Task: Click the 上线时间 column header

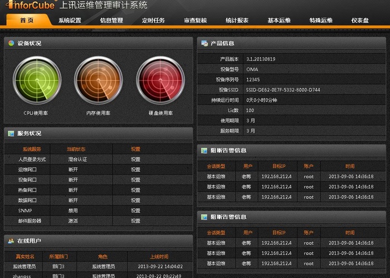Action: coord(159,257)
